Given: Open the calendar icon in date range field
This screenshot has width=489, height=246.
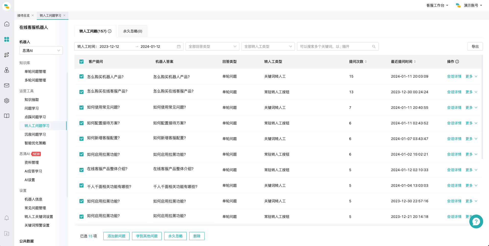Looking at the screenshot, I should [179, 46].
